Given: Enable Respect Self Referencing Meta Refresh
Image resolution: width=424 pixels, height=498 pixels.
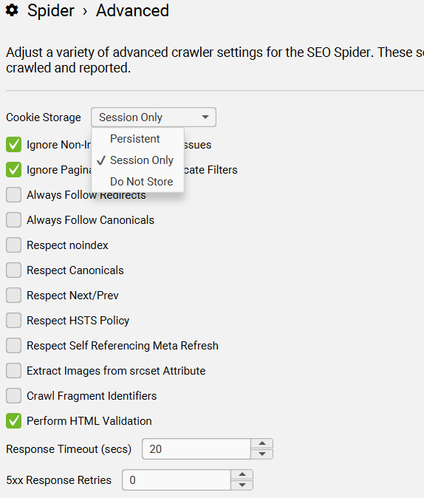Looking at the screenshot, I should [13, 345].
